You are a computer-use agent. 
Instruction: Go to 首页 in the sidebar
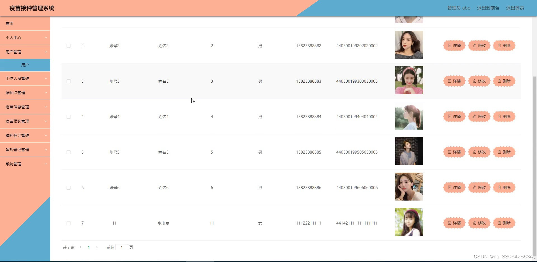(25, 23)
